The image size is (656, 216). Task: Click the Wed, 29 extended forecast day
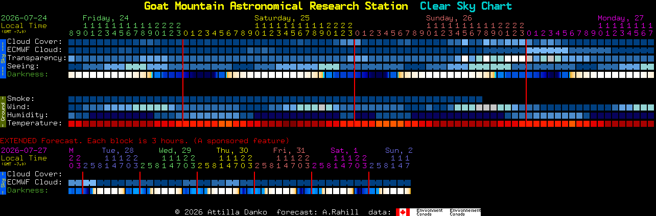(x=175, y=150)
